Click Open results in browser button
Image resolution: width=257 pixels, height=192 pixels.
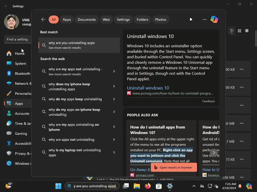(x=174, y=167)
